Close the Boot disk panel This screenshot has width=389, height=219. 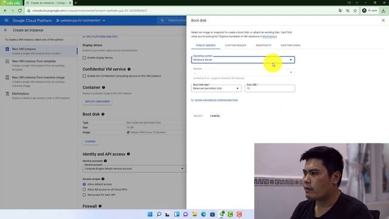pyautogui.click(x=383, y=20)
